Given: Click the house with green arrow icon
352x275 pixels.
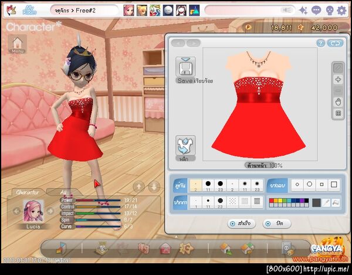Looking at the screenshot, I should pyautogui.click(x=226, y=249).
